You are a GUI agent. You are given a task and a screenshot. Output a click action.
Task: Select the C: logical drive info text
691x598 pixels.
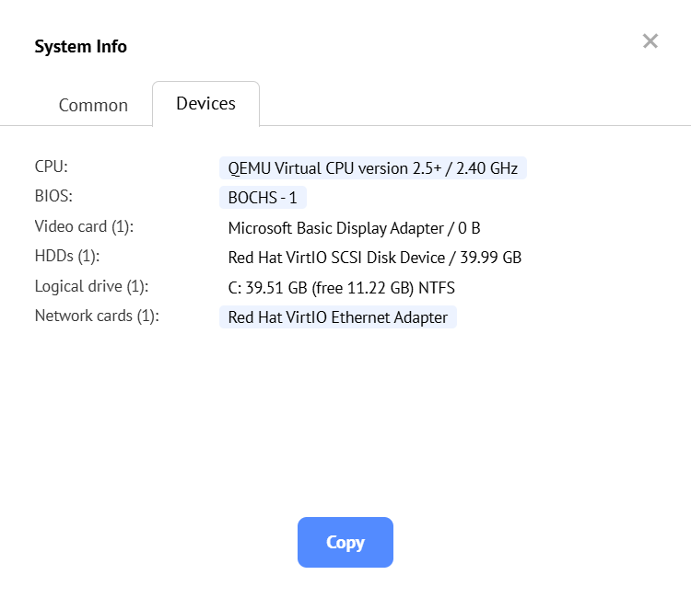click(341, 288)
